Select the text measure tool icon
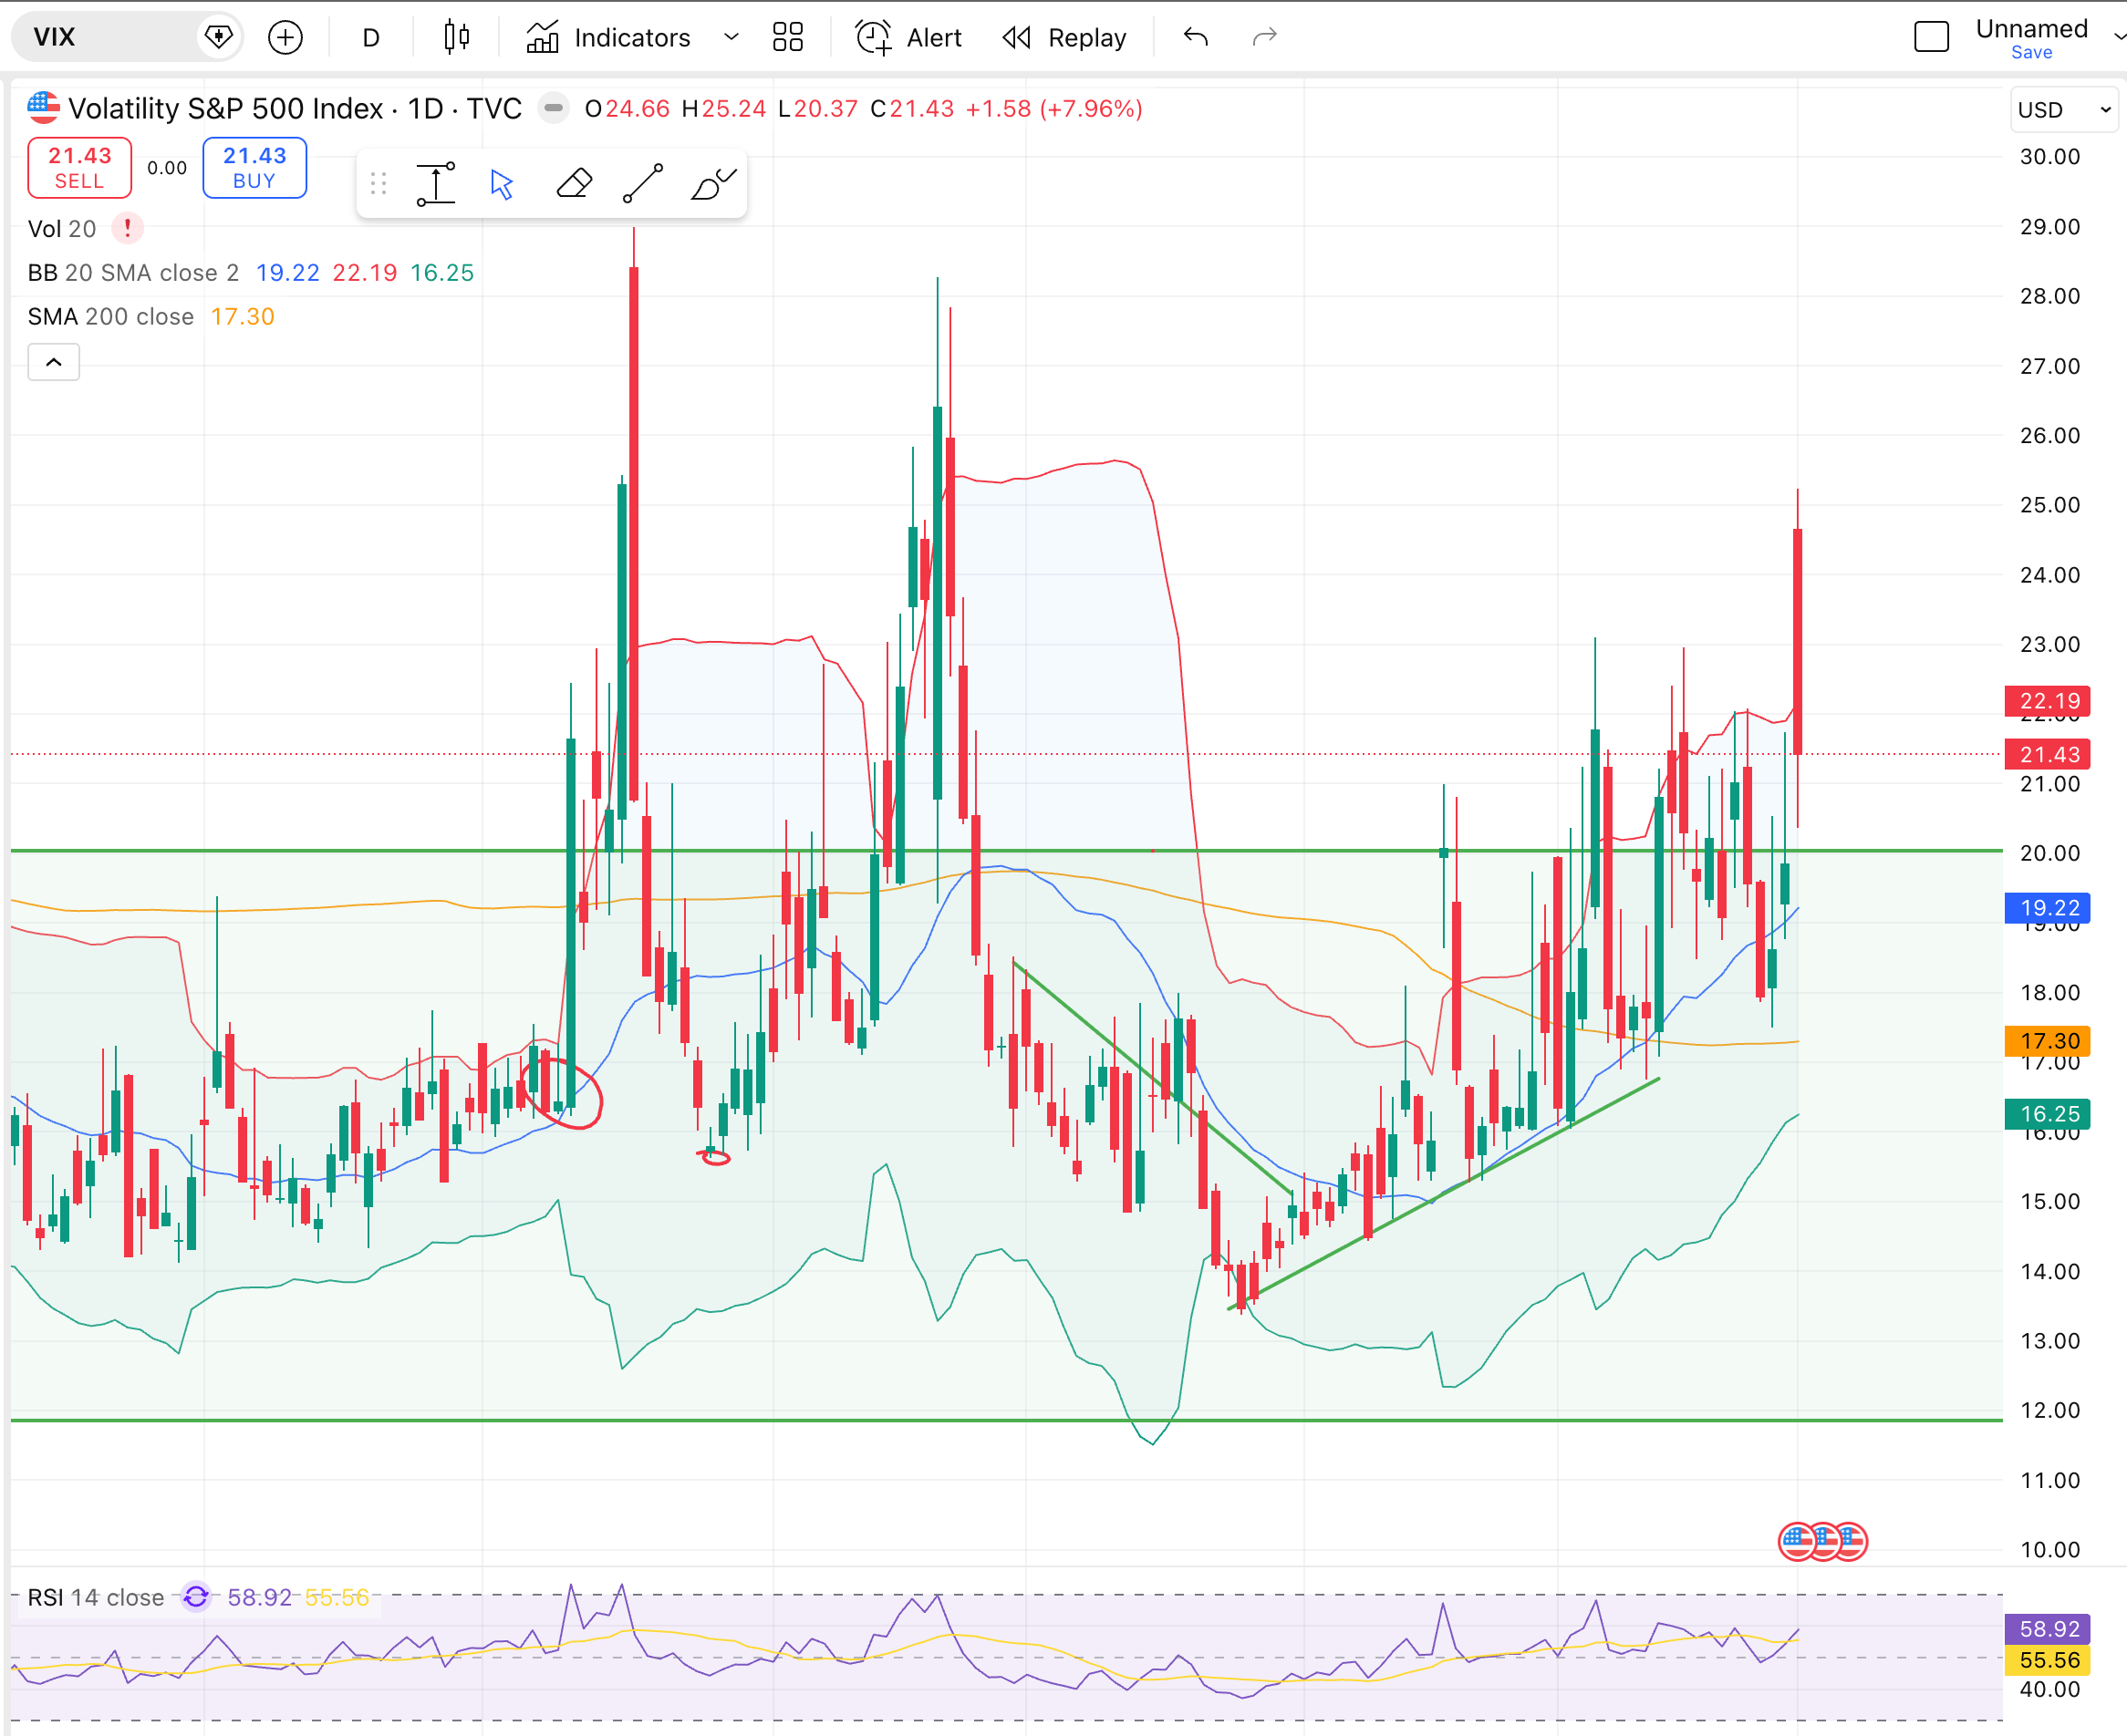Screen dimensions: 2127x1736 pyautogui.click(x=435, y=184)
